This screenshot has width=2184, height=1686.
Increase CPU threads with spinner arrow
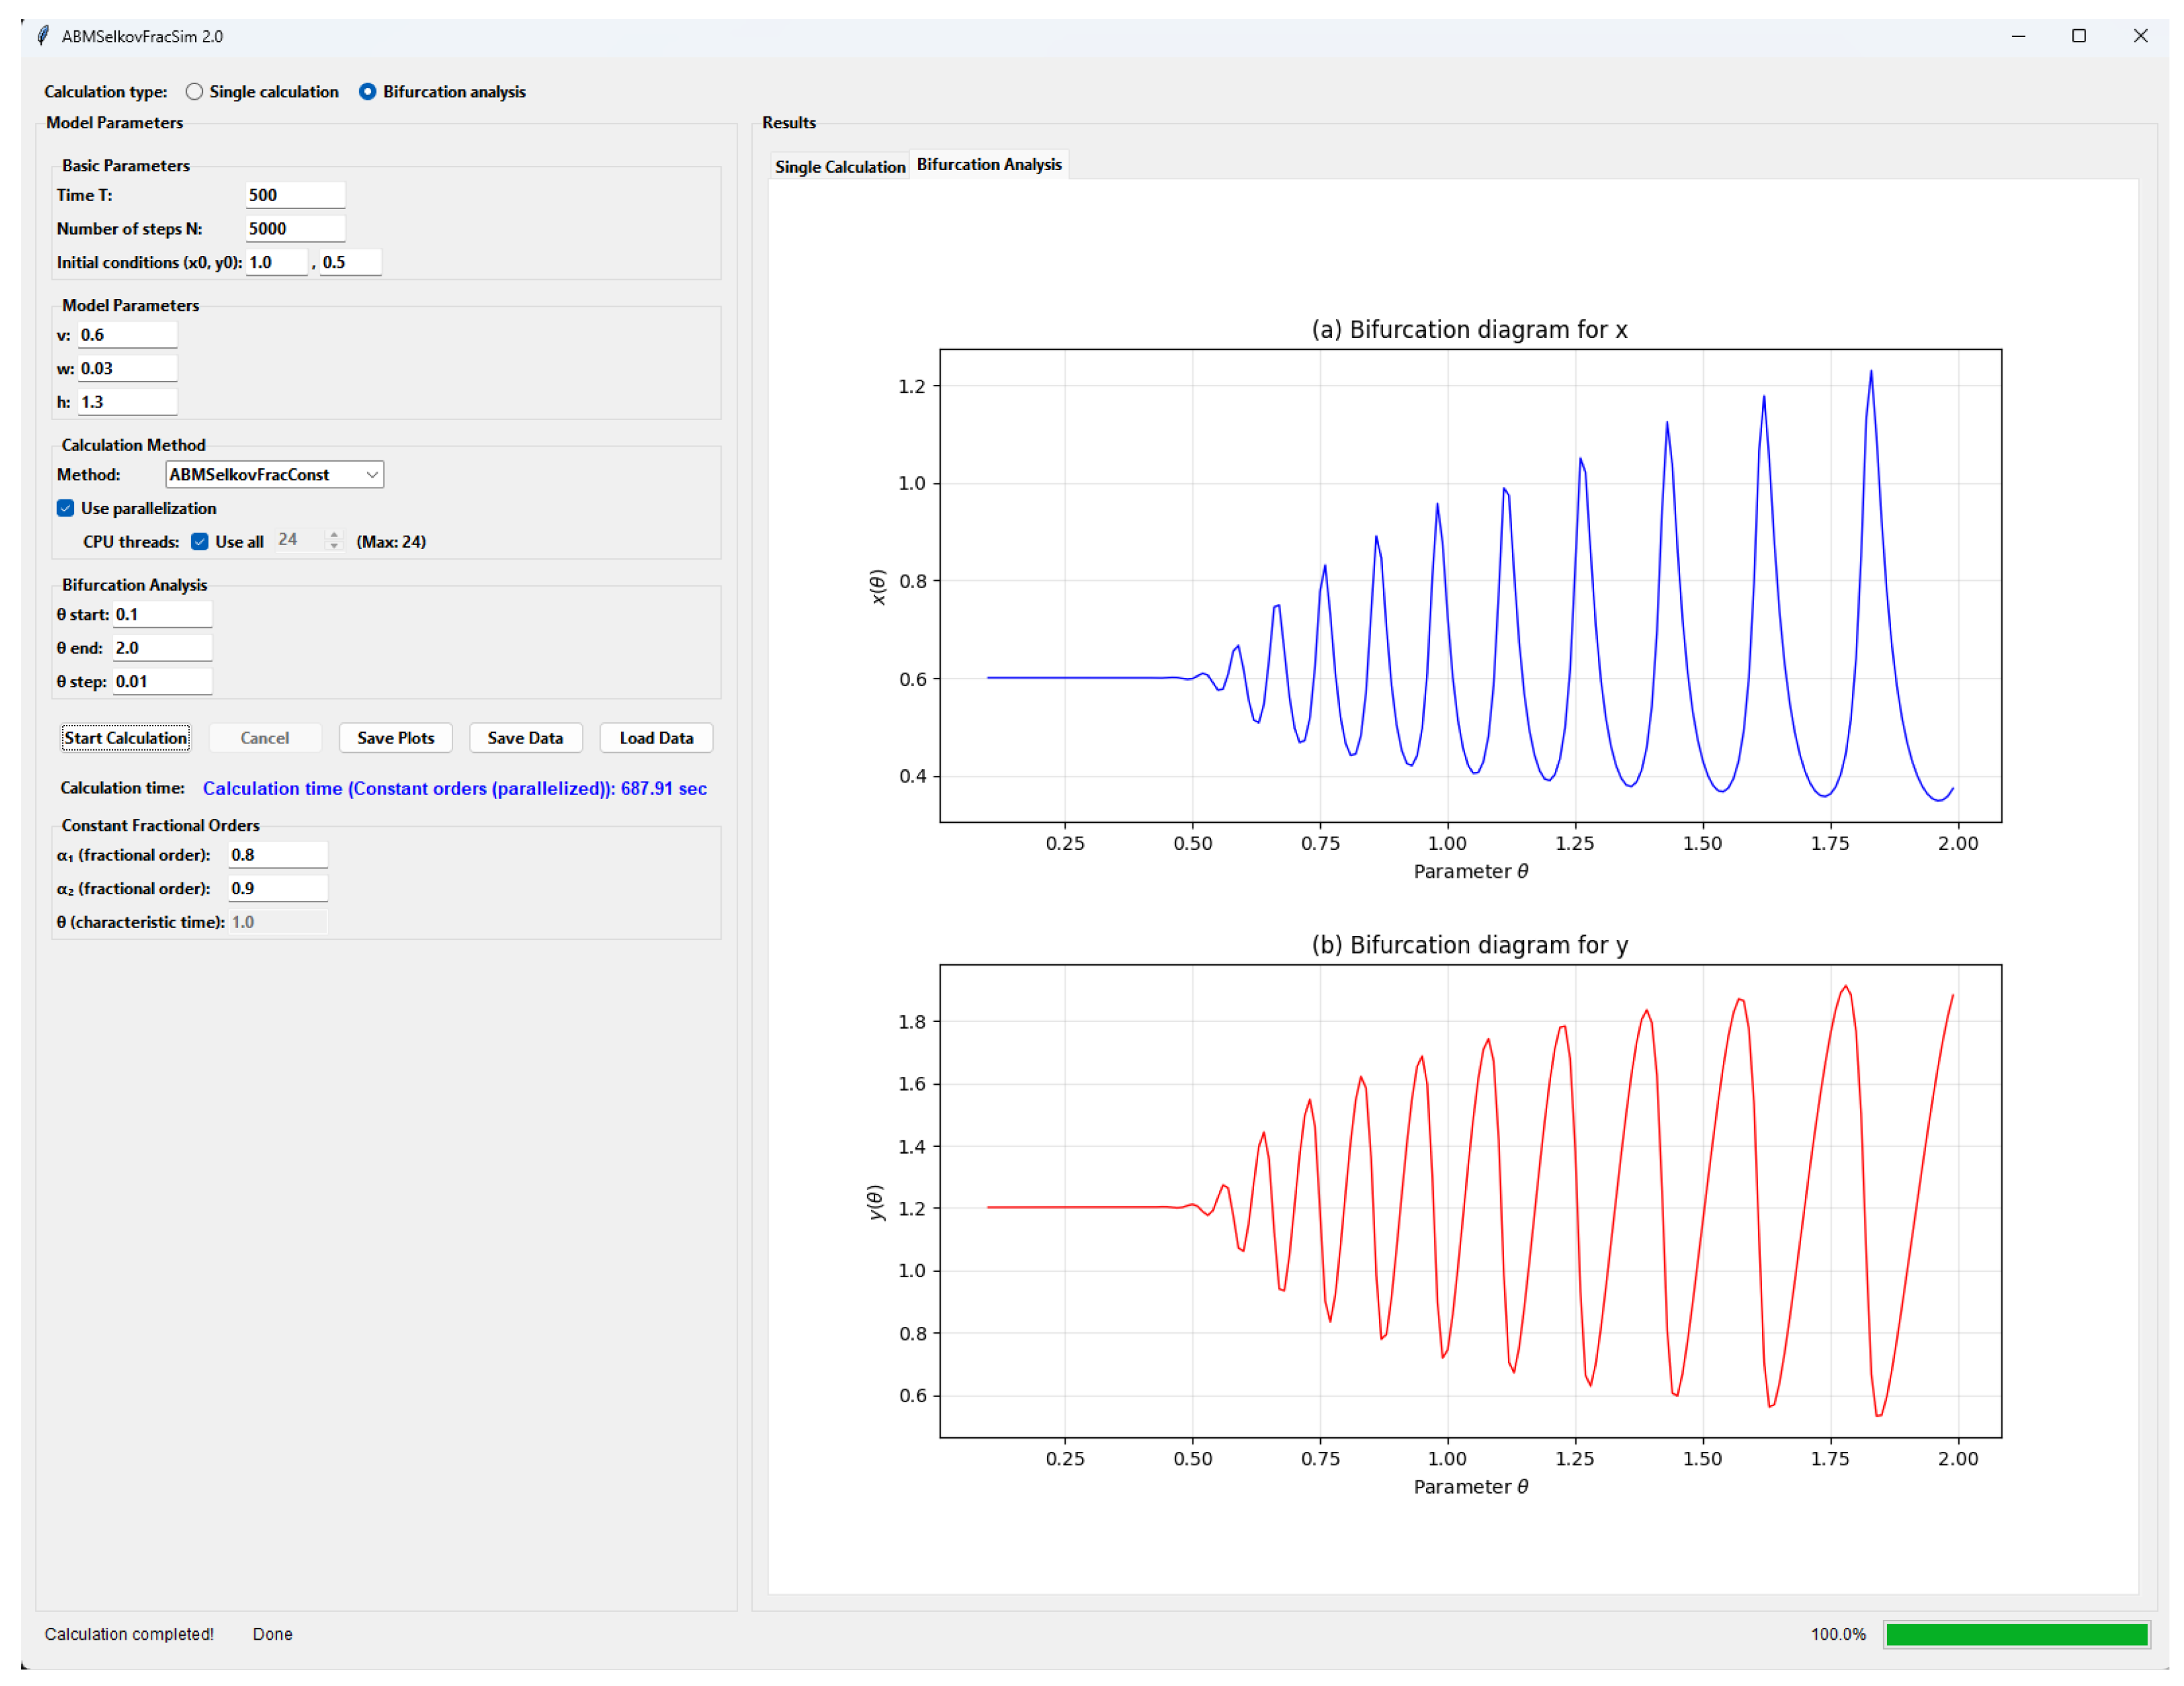pyautogui.click(x=334, y=535)
